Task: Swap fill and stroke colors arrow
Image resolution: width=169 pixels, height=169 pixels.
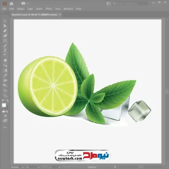Action: 8,101
